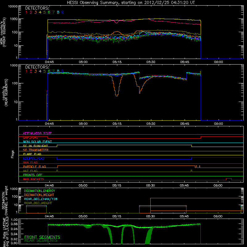Click detector number 1 in rear segments legend
Viewport: 247px width, 247px height.
pyautogui.click(x=27, y=71)
